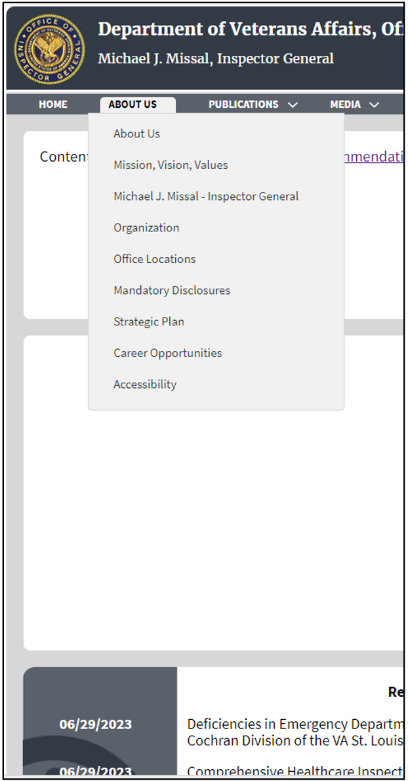Expand the PUBLICATIONS dropdown chevron

click(x=293, y=104)
